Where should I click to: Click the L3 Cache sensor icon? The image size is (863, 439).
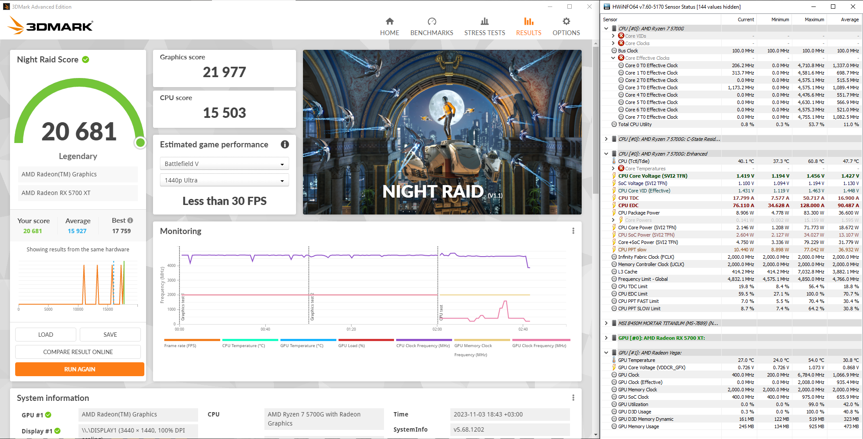point(614,272)
